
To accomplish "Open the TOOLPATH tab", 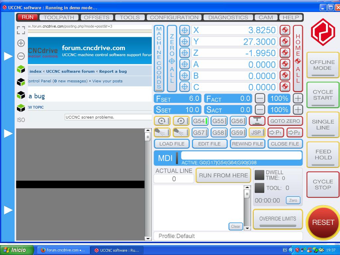I will tap(59, 17).
